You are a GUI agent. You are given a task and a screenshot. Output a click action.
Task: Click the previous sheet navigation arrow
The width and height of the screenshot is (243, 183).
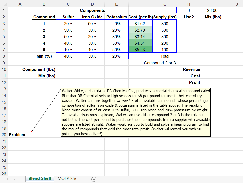pos(7,179)
